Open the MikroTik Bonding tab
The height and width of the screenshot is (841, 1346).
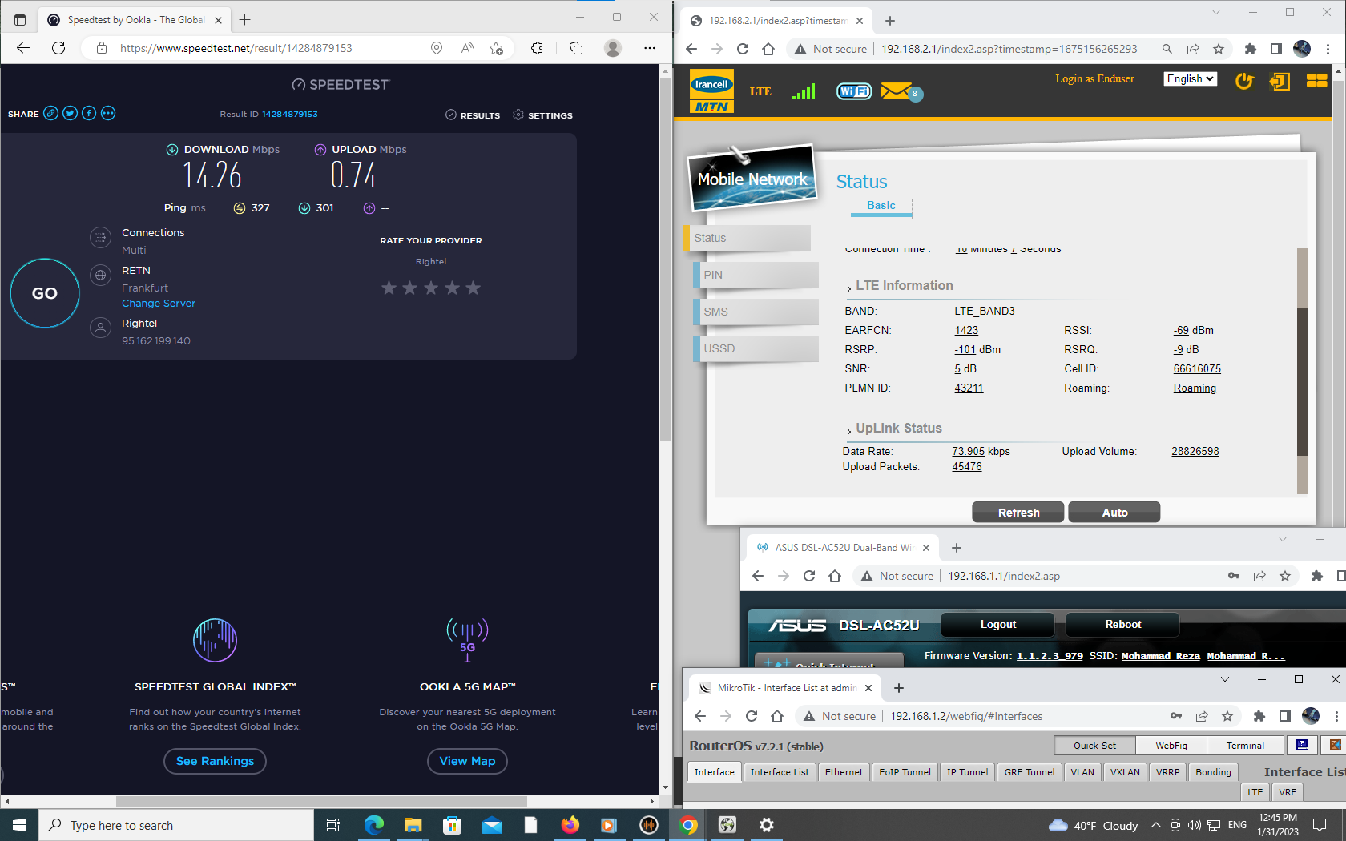pyautogui.click(x=1213, y=772)
